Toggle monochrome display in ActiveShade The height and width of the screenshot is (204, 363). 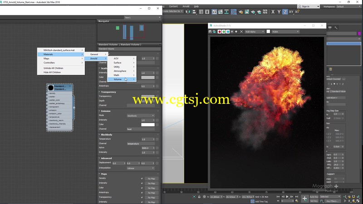236,31
